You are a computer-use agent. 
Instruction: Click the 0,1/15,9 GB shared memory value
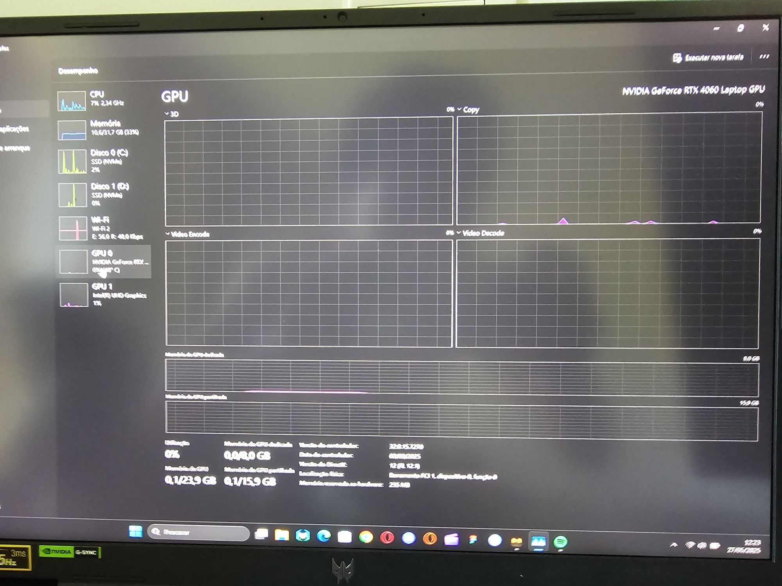[250, 481]
